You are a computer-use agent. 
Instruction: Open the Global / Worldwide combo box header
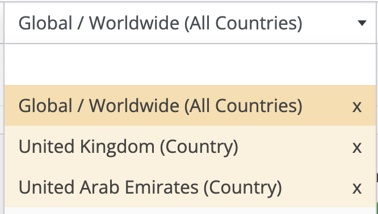tap(190, 23)
